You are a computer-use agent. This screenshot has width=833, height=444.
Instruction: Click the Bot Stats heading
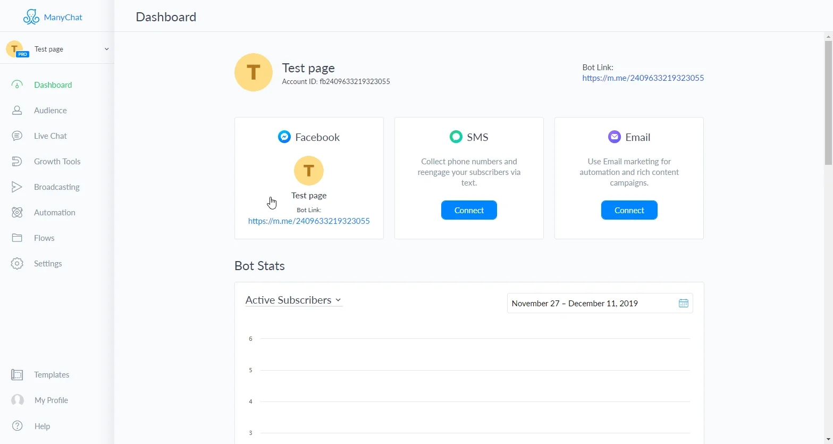[259, 265]
